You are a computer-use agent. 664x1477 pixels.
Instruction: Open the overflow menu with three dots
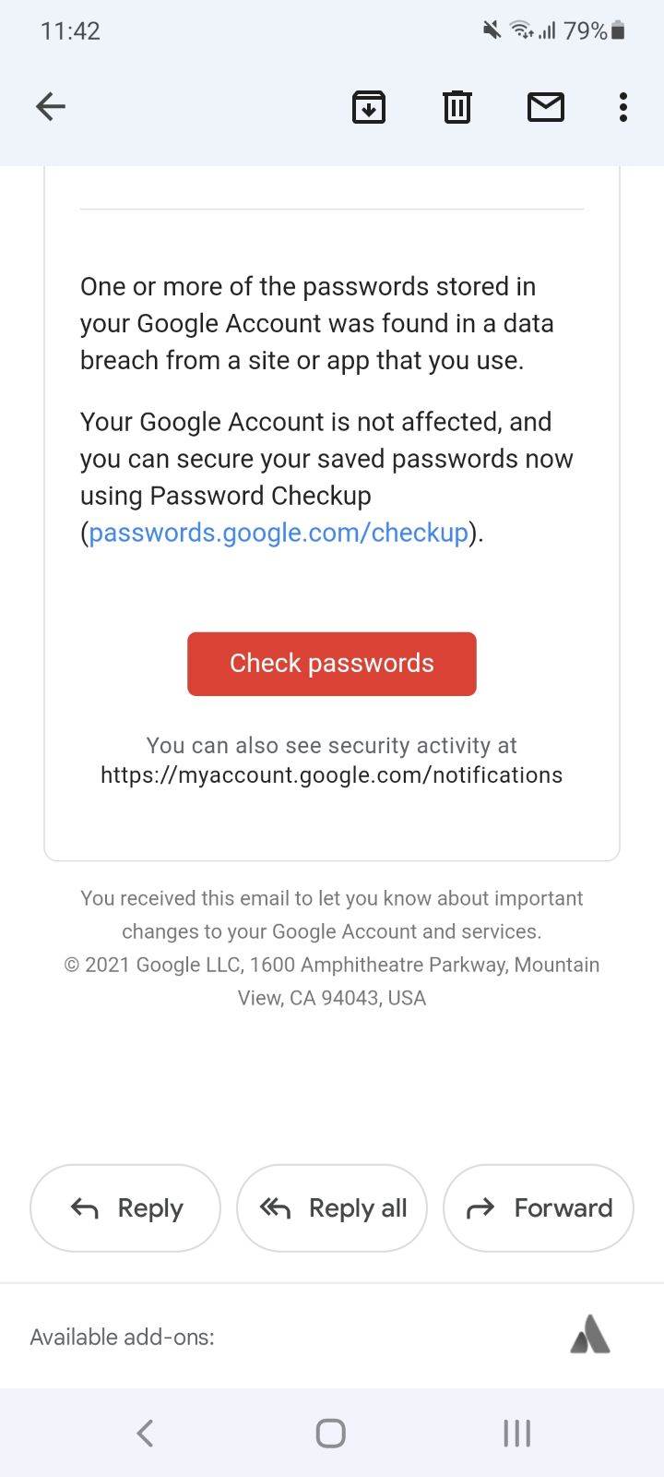tap(623, 106)
